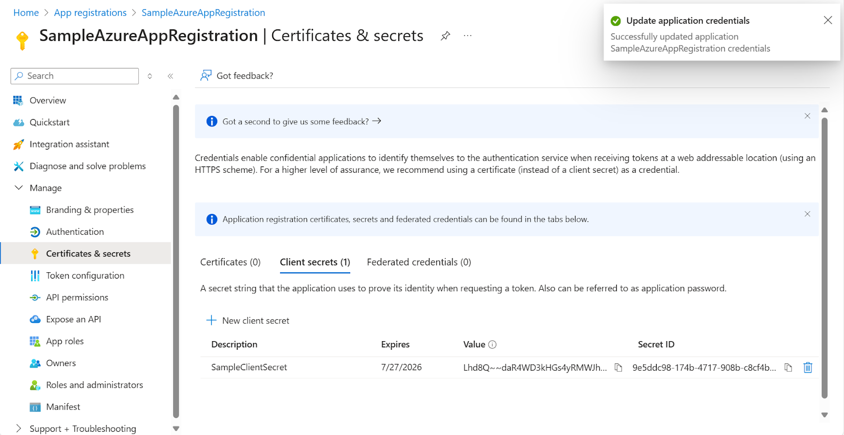Go to App registrations breadcrumb
The width and height of the screenshot is (844, 435).
point(90,13)
